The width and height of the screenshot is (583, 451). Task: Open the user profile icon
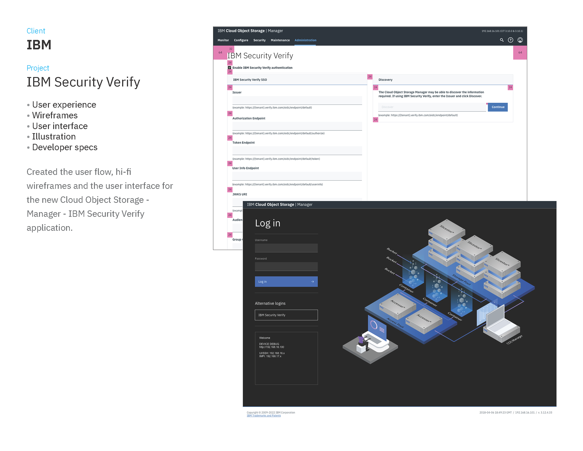coord(520,40)
